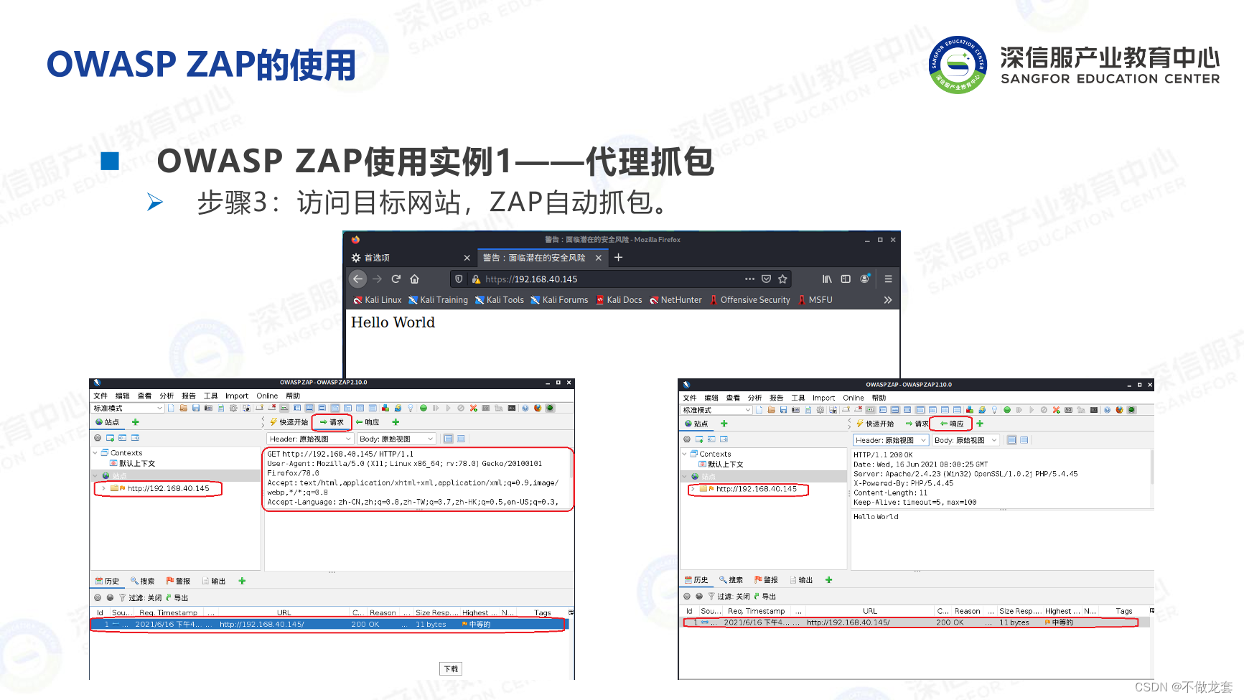The width and height of the screenshot is (1244, 700).
Task: Click open session folder icon in left ZAP
Action: tap(183, 408)
